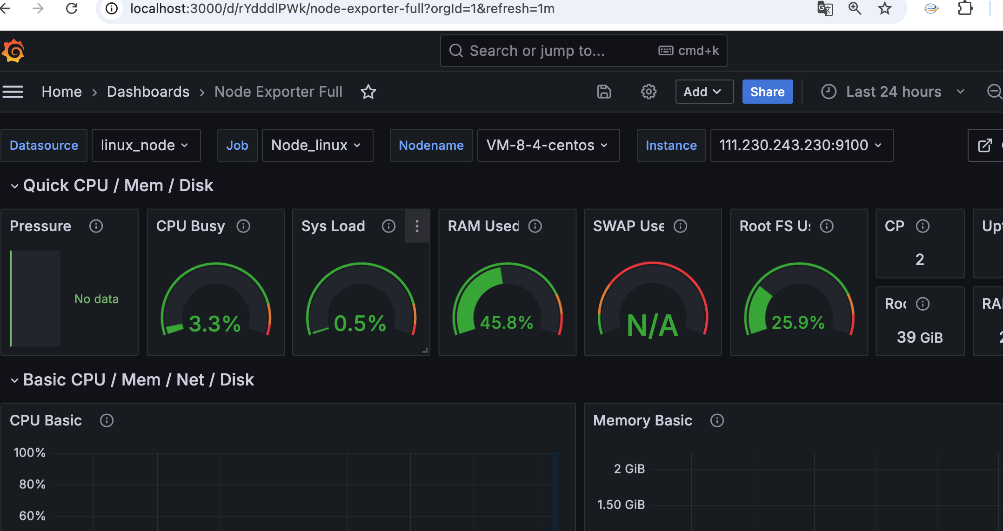Click the save dashboard icon
This screenshot has height=531, width=1003.
604,92
